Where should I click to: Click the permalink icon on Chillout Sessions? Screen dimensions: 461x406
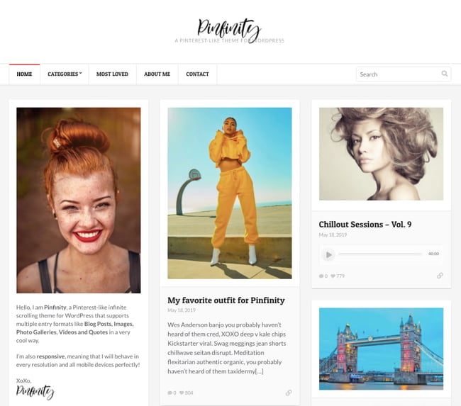coord(440,276)
